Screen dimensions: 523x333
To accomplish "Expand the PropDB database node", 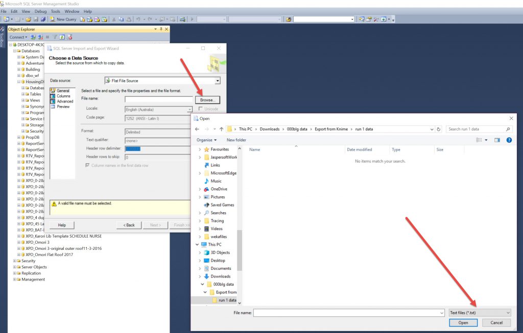I will click(19, 137).
